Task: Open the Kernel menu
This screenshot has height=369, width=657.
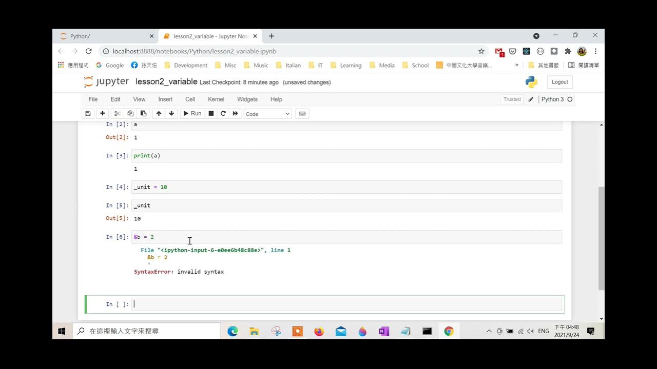Action: click(216, 99)
